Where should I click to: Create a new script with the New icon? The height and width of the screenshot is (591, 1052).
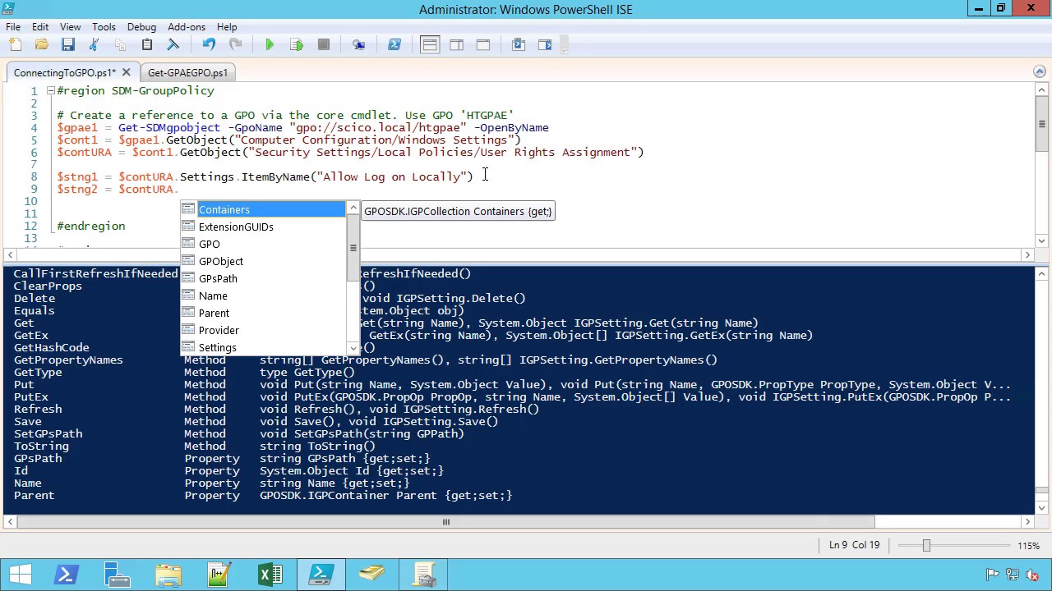[x=15, y=44]
